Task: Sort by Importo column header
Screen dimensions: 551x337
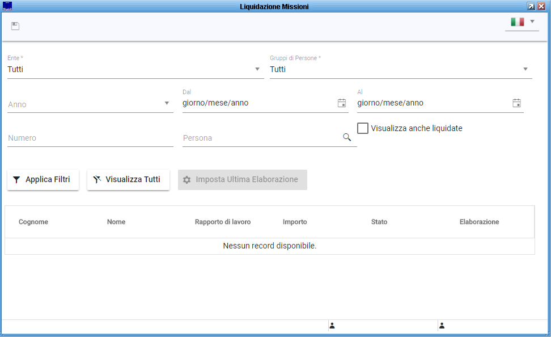Action: [x=295, y=222]
